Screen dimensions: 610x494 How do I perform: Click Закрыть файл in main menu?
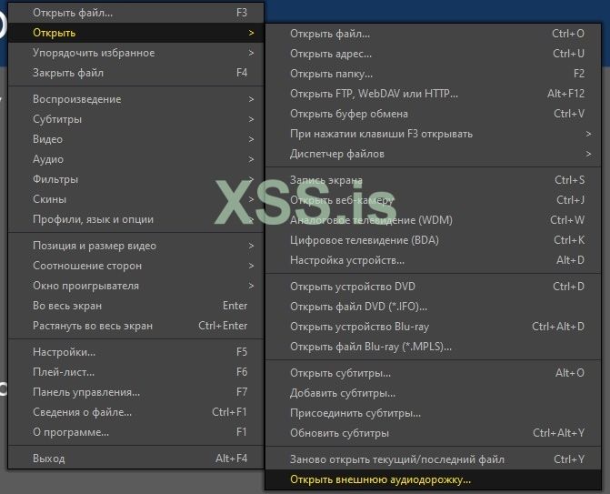[x=68, y=73]
